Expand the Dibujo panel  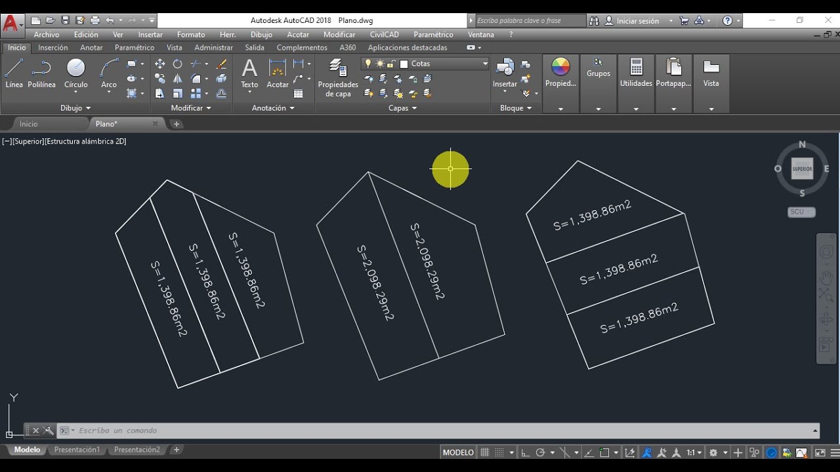coord(75,108)
